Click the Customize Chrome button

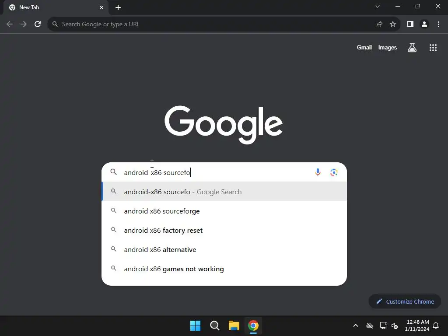[405, 301]
